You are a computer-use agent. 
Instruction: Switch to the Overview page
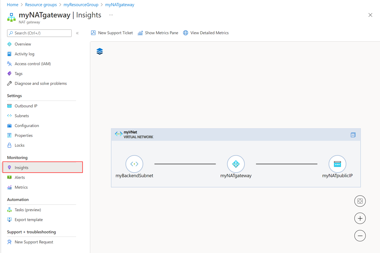pos(22,44)
